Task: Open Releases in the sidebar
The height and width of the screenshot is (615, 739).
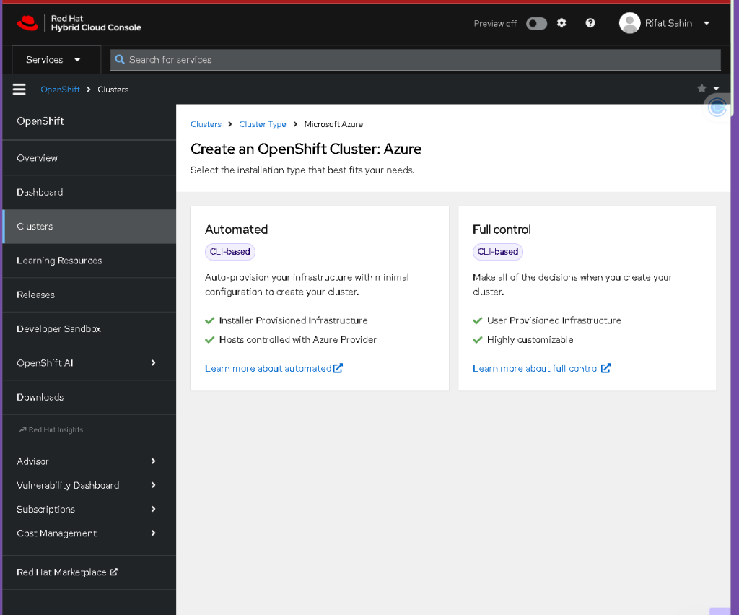Action: tap(89, 295)
